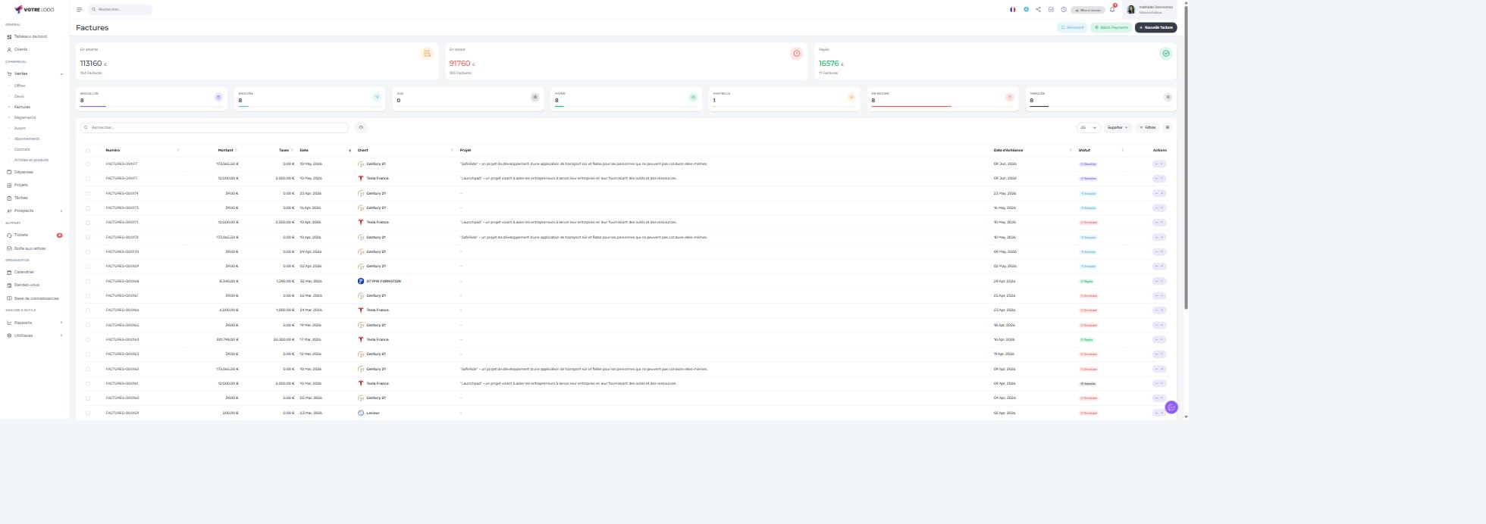
Task: Click the En retard card red icon
Action: [x=1009, y=97]
